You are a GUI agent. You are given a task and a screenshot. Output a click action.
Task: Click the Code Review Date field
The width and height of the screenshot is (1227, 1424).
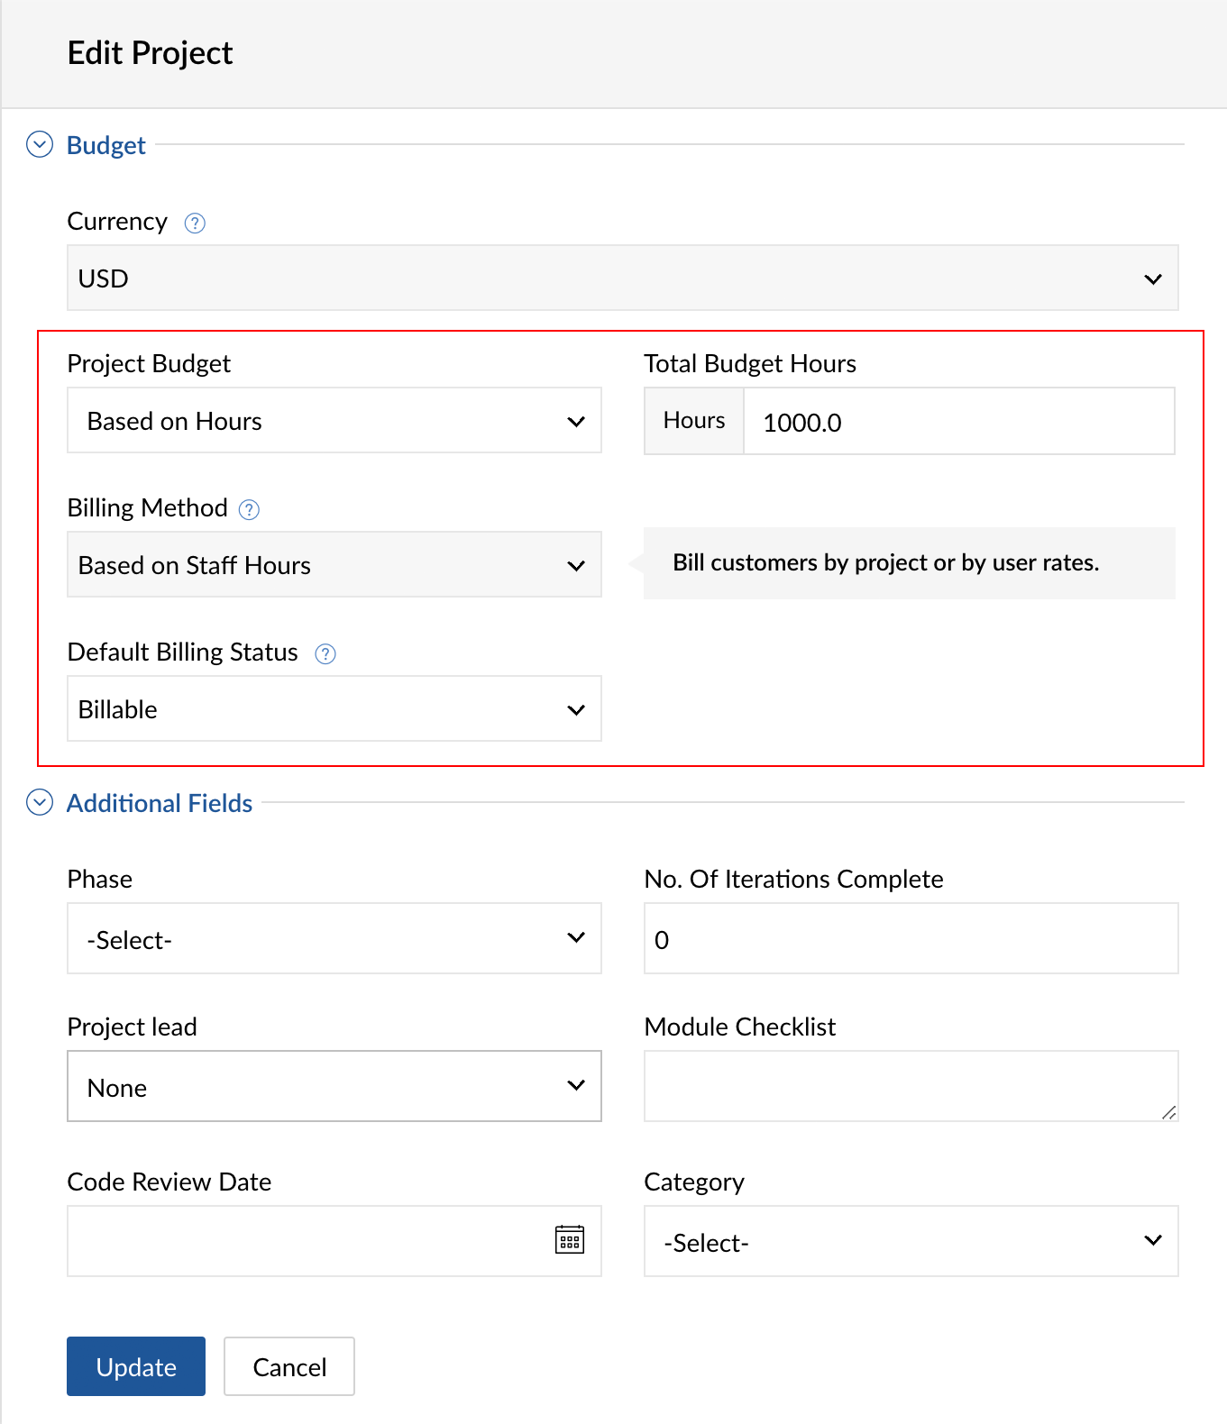[307, 1241]
